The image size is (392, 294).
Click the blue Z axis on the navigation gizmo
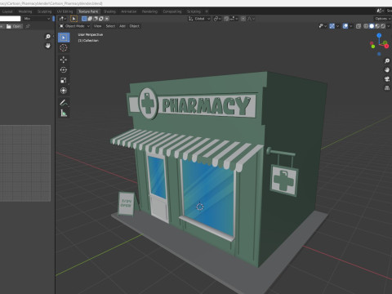click(x=379, y=35)
